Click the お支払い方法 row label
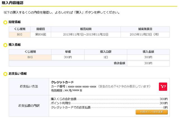Image resolution: width=179 pixels, height=118 pixels. click(x=29, y=86)
